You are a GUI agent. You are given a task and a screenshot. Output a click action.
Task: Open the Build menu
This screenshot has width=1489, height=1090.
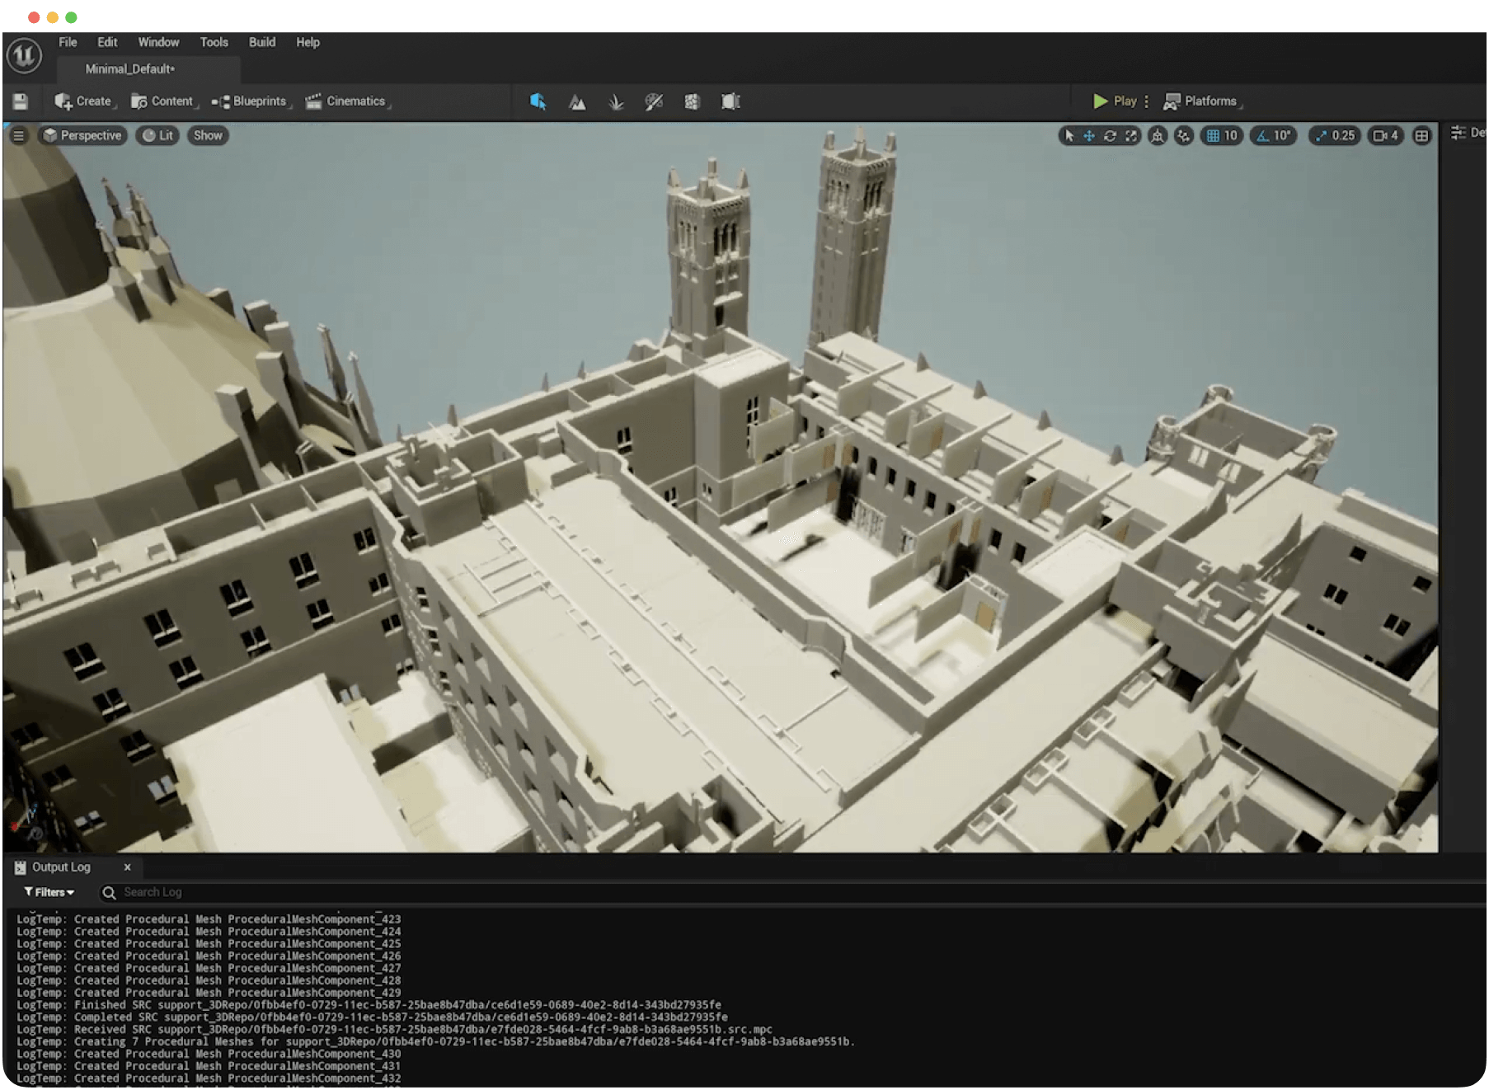point(262,42)
